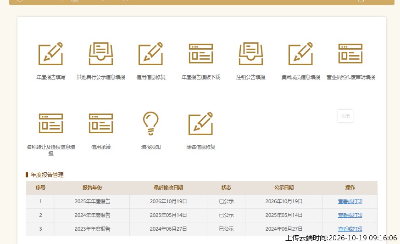The height and width of the screenshot is (244, 400).
Task: Open 查看或打印 for 2023年年度报告
Action: click(x=350, y=229)
